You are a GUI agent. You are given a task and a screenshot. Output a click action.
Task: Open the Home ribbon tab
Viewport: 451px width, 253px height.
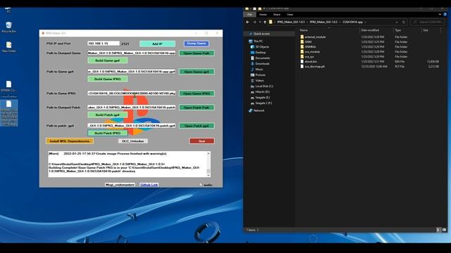pyautogui.click(x=263, y=14)
